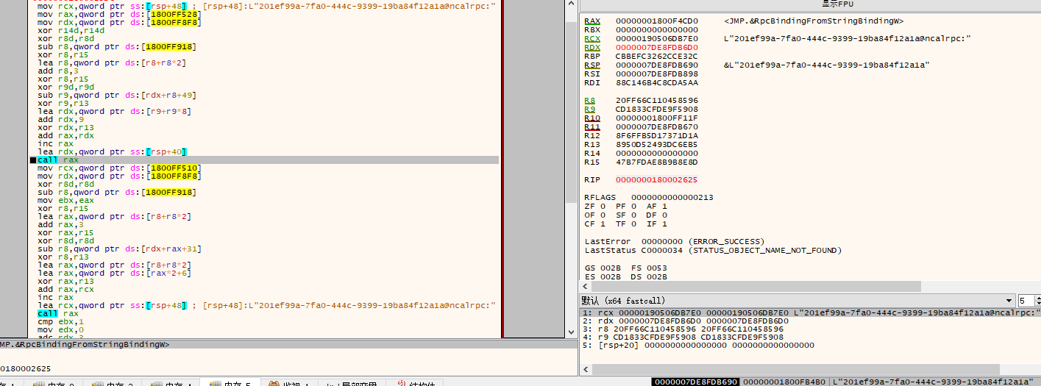Select RDI value 88C146B4C8CDA5AA

click(x=657, y=82)
